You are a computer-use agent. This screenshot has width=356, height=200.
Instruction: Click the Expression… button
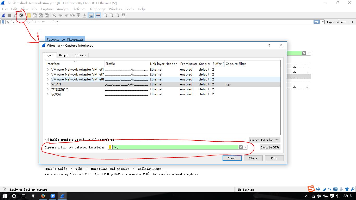point(336,22)
